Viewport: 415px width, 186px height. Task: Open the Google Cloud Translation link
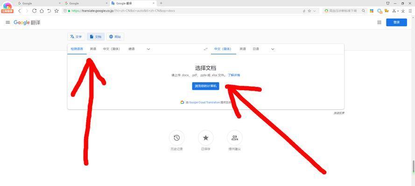point(204,102)
